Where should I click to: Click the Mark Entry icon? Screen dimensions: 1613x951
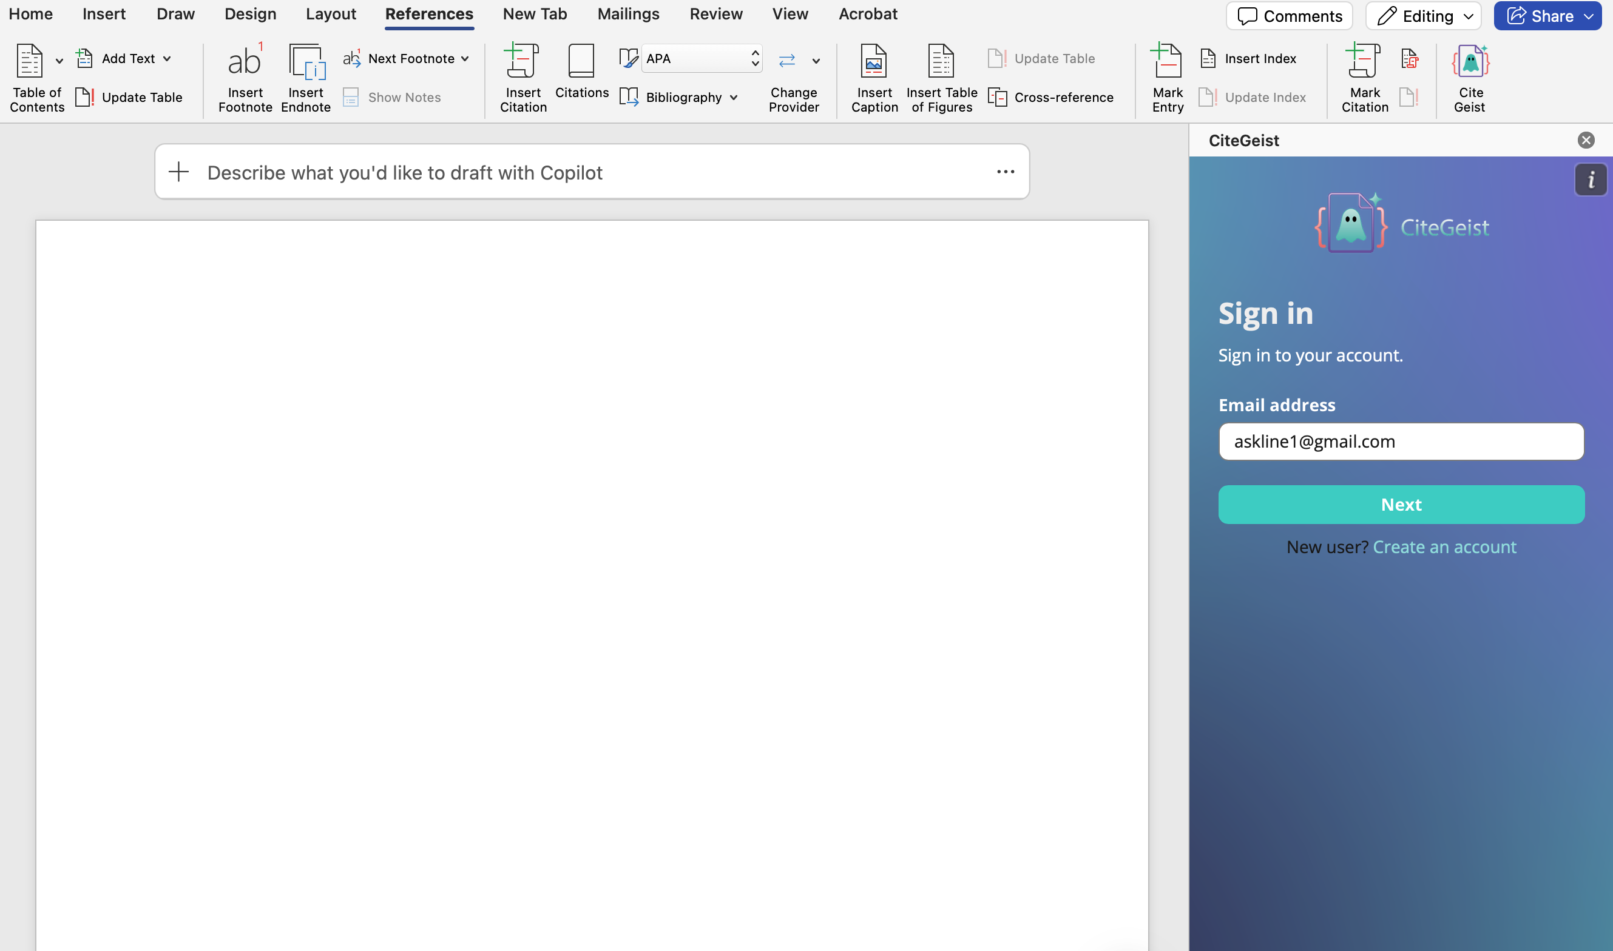click(1167, 61)
